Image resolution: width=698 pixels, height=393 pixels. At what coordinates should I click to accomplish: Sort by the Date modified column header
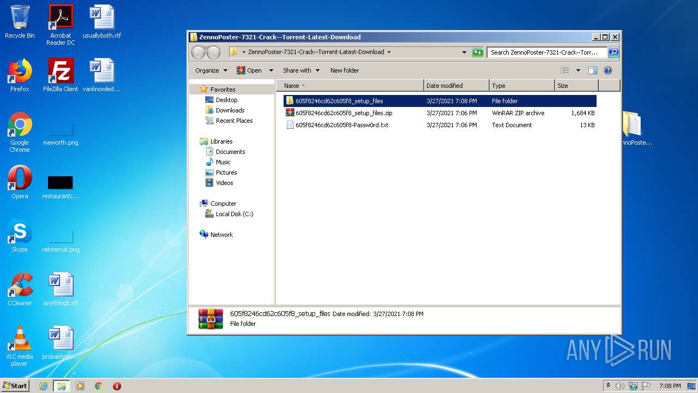[x=456, y=86]
